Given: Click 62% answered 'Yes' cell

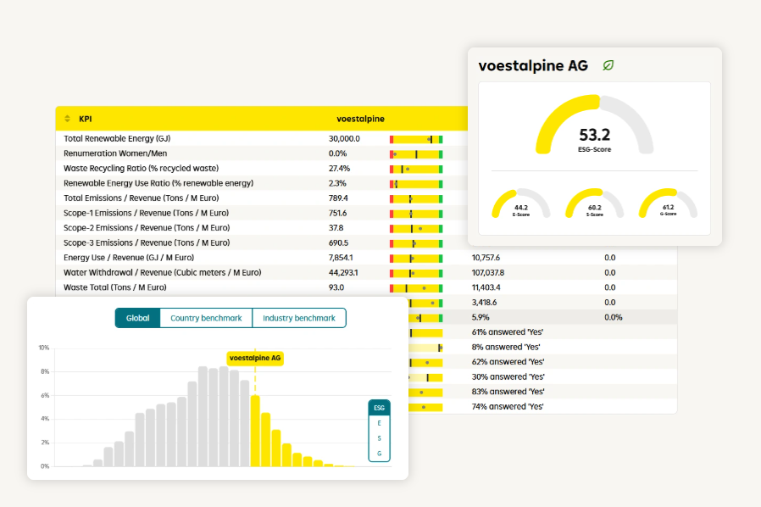Looking at the screenshot, I should coord(508,362).
